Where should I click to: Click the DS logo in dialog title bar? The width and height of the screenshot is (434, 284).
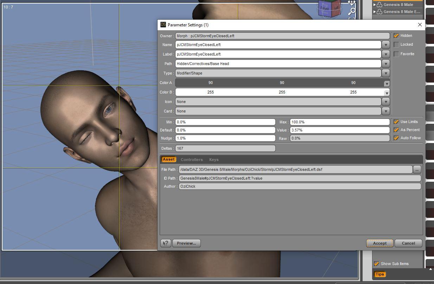pos(163,25)
